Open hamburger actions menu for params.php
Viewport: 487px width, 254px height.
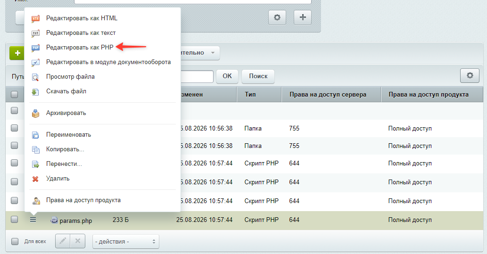[x=33, y=220]
